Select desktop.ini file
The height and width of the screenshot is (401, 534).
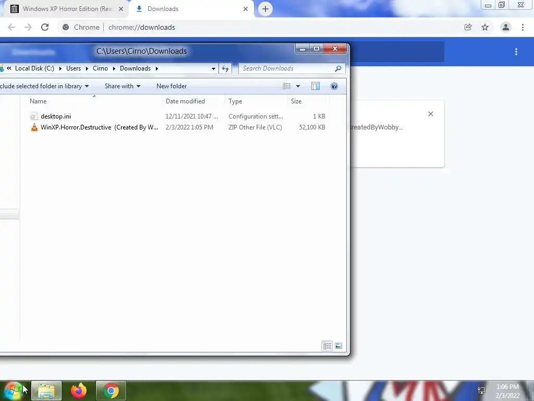coord(56,116)
